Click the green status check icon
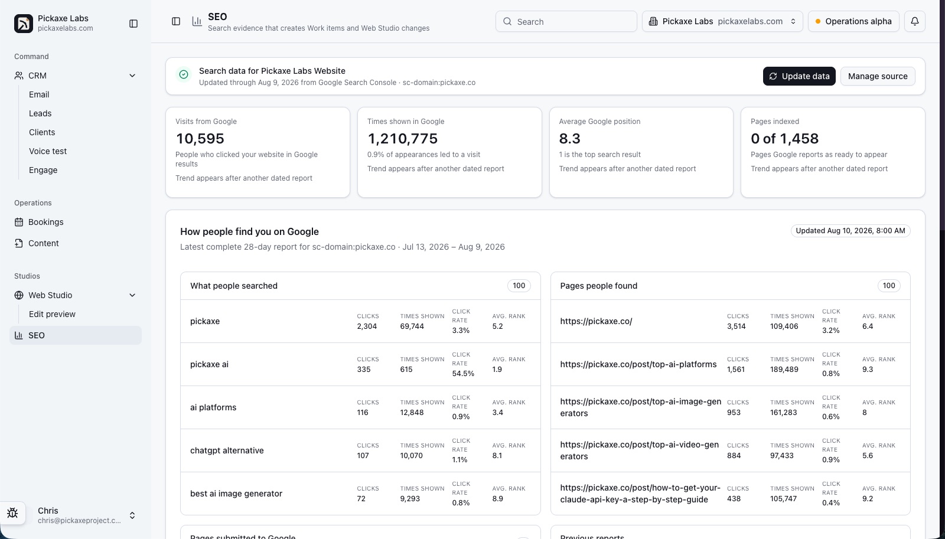 pyautogui.click(x=184, y=74)
